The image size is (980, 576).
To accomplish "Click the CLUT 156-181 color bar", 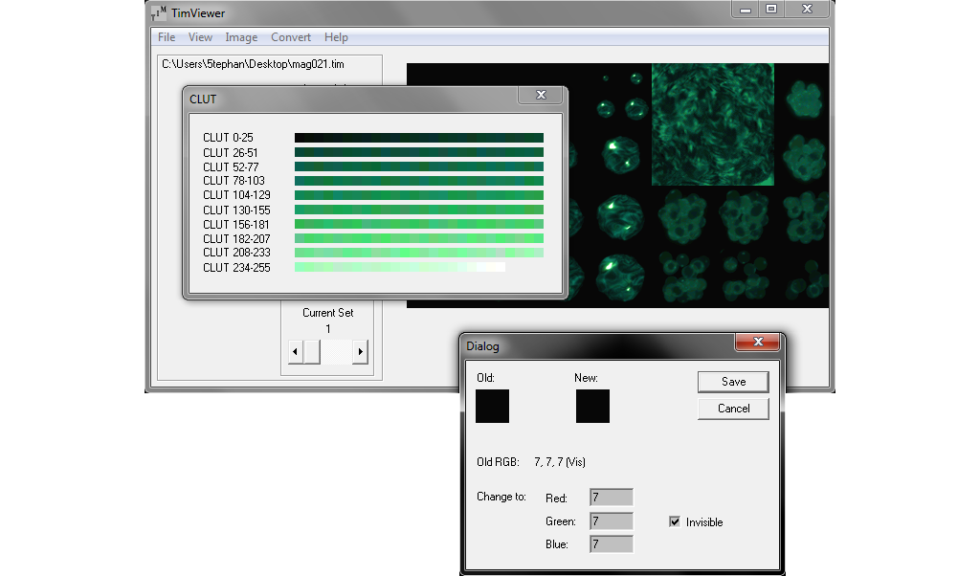I will pyautogui.click(x=419, y=224).
